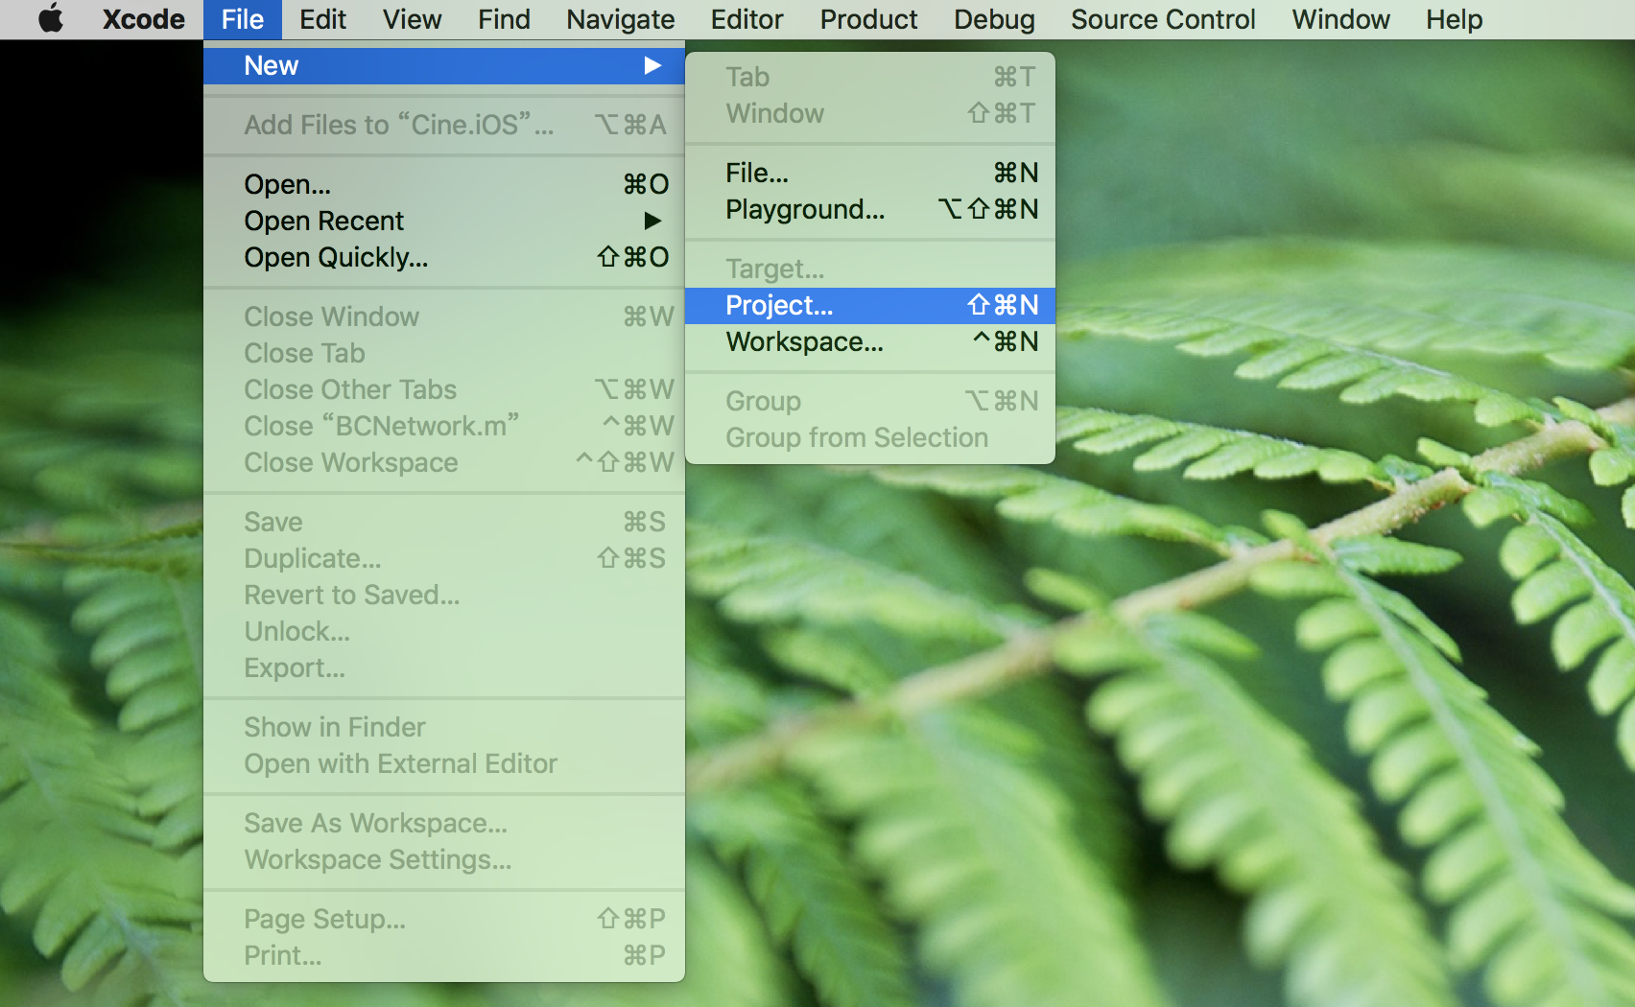This screenshot has width=1635, height=1007.
Task: Open the Source Control menu
Action: pyautogui.click(x=1163, y=19)
